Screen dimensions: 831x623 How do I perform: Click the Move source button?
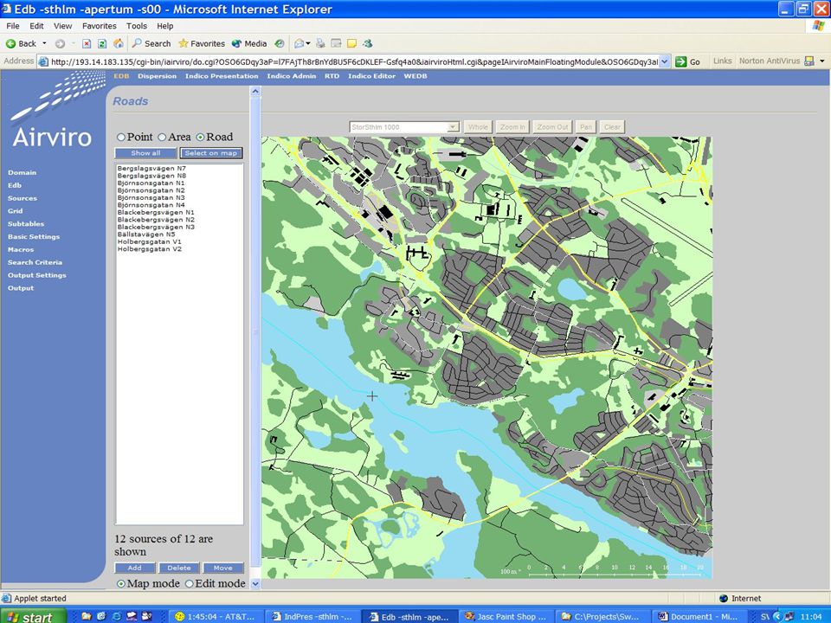[223, 568]
